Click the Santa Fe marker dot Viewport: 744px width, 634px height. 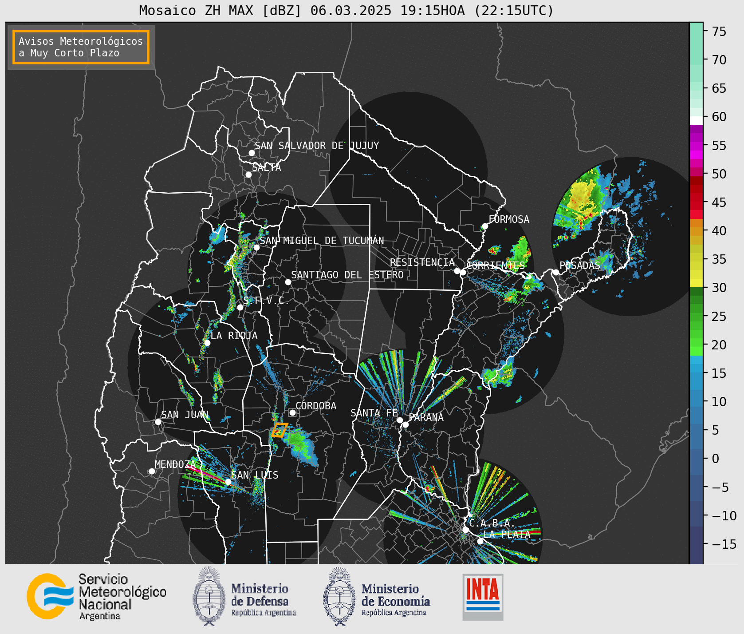pos(400,420)
